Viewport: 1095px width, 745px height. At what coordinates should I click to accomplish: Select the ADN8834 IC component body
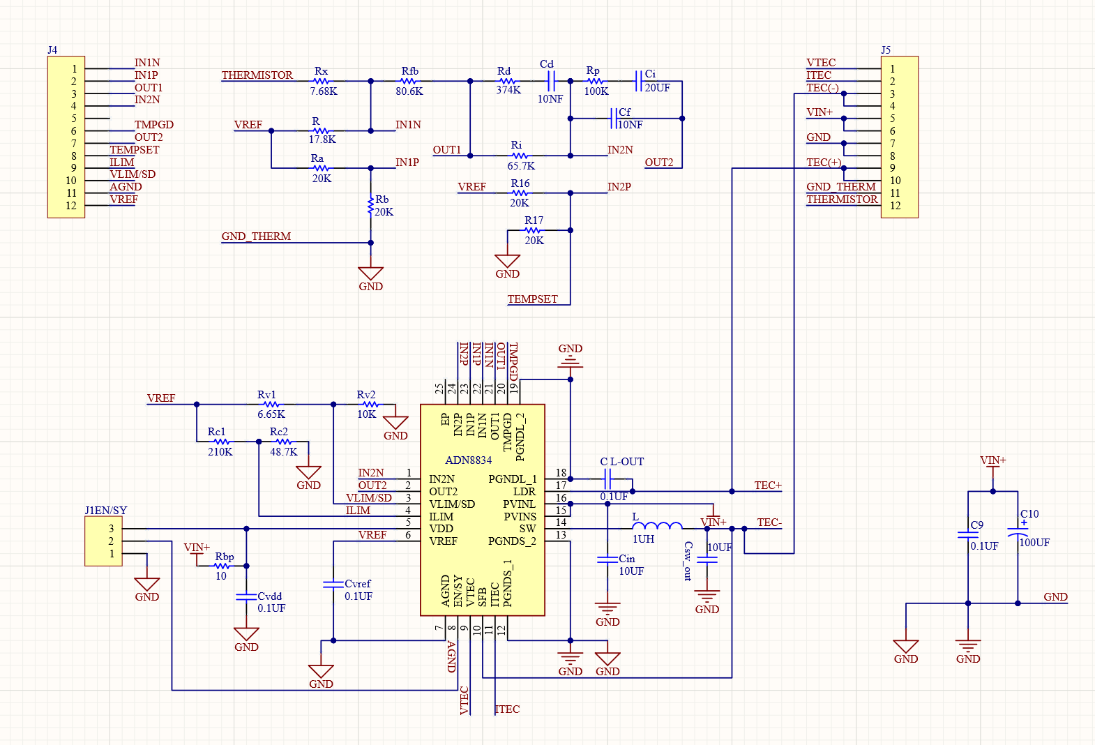click(482, 510)
